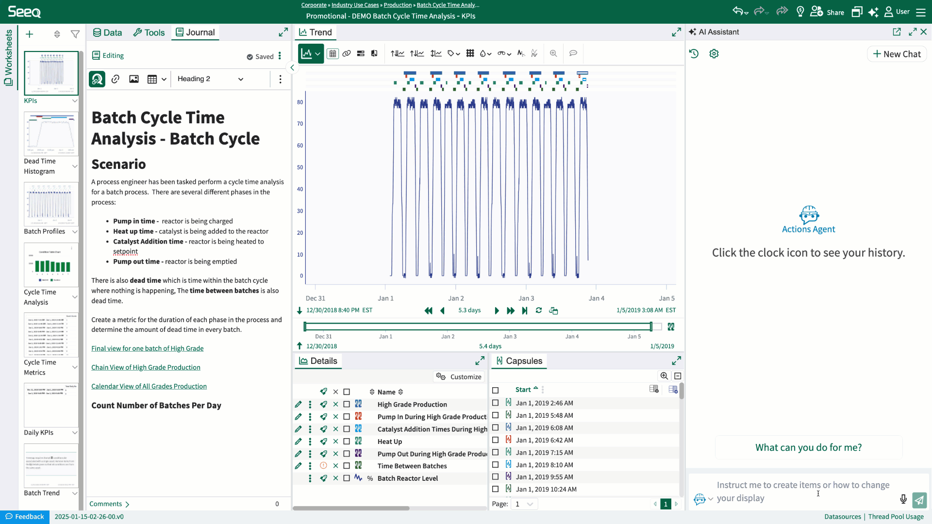
Task: Switch to the Data tab
Action: (x=107, y=33)
